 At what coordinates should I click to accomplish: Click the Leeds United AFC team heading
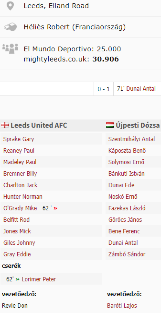pyautogui.click(x=39, y=125)
